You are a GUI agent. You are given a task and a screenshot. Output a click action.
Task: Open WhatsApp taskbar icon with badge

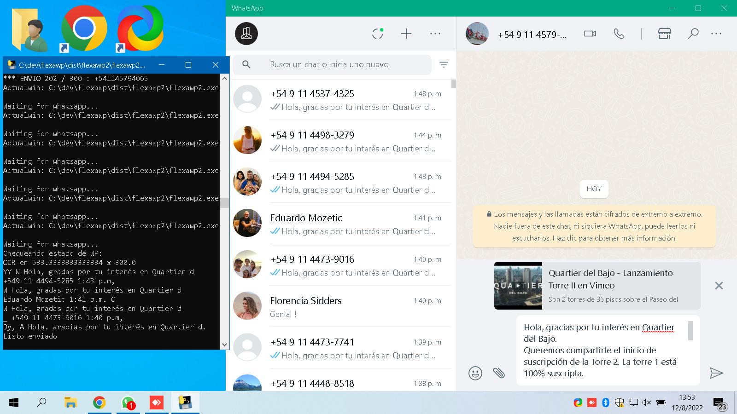(128, 403)
